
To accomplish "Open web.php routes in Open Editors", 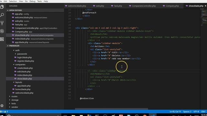I will click(35, 21).
